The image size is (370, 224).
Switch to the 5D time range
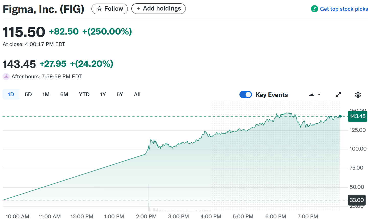click(x=28, y=94)
